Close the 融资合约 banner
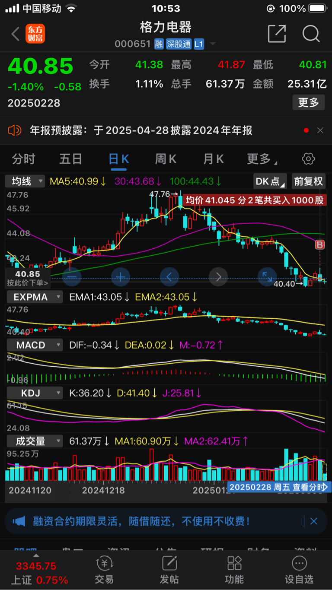The image size is (332, 590). coord(314,521)
